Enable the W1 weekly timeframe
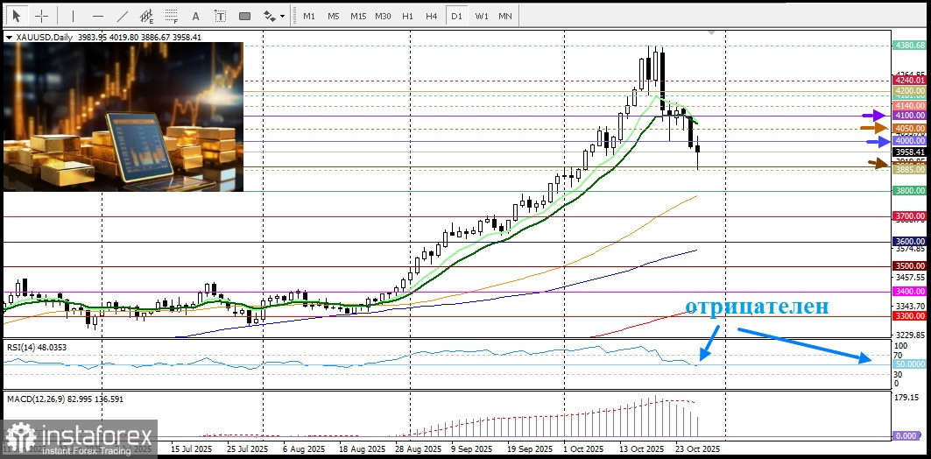The height and width of the screenshot is (459, 931). pos(481,16)
